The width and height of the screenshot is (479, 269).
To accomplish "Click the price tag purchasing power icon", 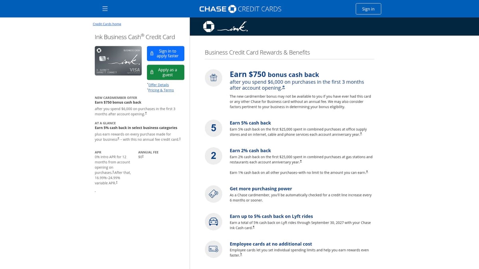I will coord(214,194).
